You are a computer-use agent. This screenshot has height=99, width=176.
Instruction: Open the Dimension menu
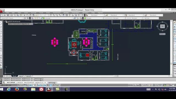57,13
